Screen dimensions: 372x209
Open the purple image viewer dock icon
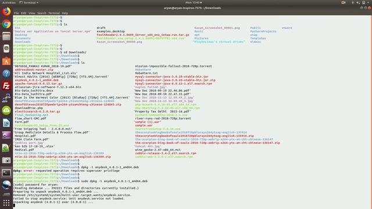pyautogui.click(x=6, y=135)
